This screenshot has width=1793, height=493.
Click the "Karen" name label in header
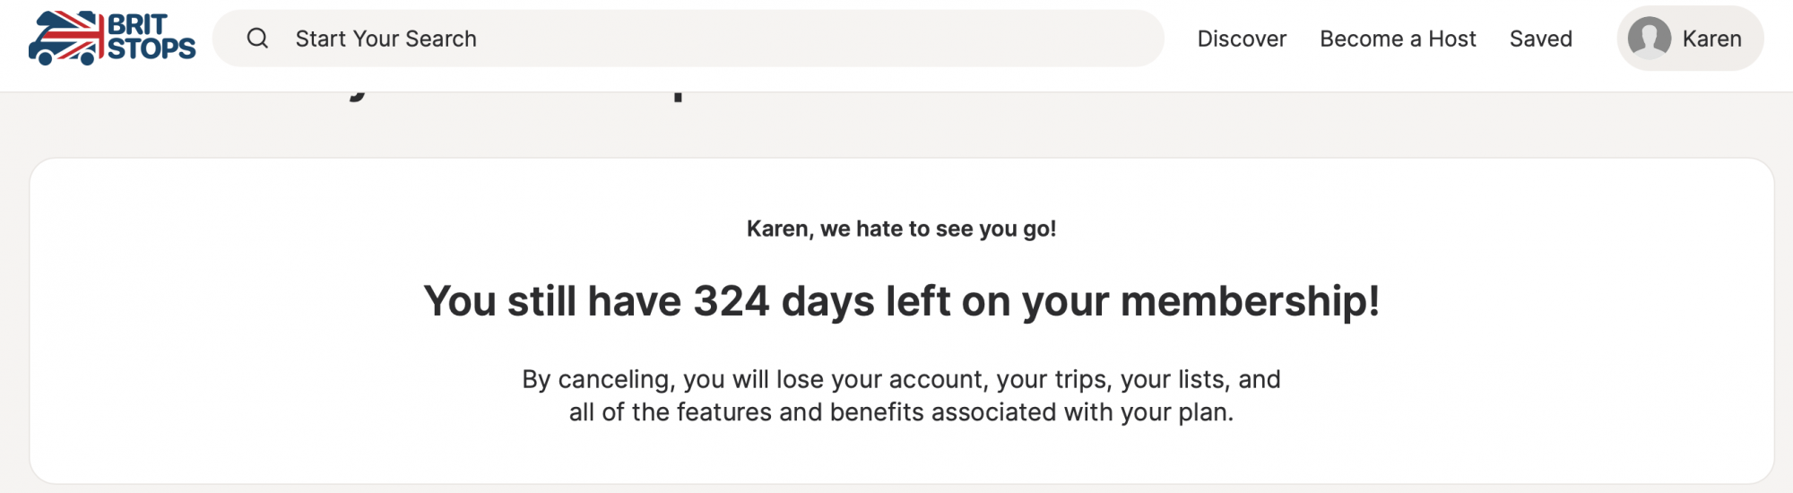pyautogui.click(x=1711, y=39)
